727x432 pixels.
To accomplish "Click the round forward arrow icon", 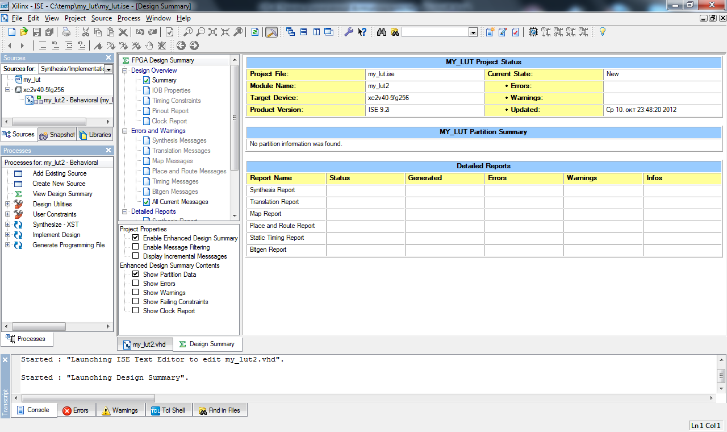I will [x=194, y=45].
